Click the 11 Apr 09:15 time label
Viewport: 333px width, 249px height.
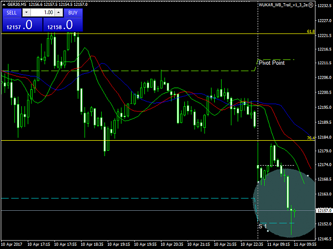pyautogui.click(x=278, y=244)
